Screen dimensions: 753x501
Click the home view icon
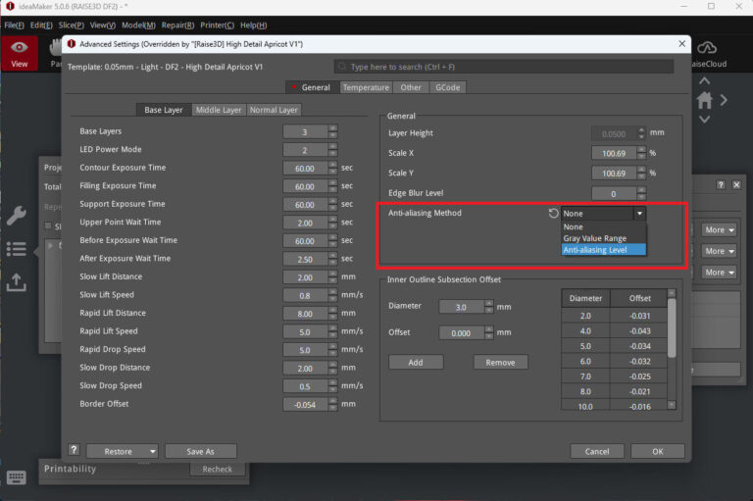[x=705, y=100]
